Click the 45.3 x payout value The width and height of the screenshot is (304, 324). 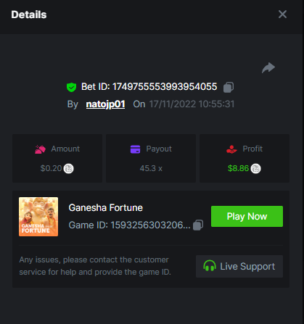coord(151,168)
